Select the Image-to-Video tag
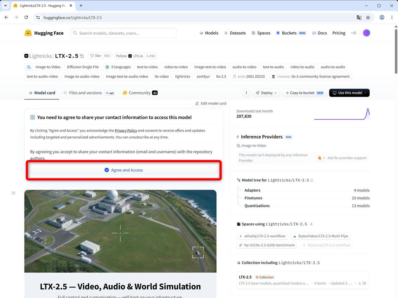This screenshot has width=398, height=298. coord(44,67)
